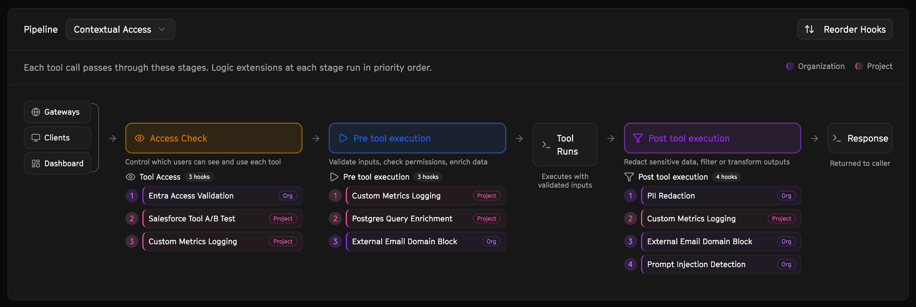916x307 pixels.
Task: Open Custom Metrics Logging hook in Post tool execution
Action: (721, 219)
